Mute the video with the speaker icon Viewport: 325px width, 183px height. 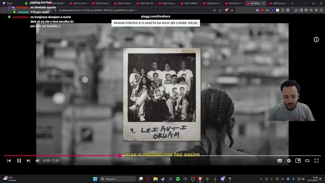point(38,161)
